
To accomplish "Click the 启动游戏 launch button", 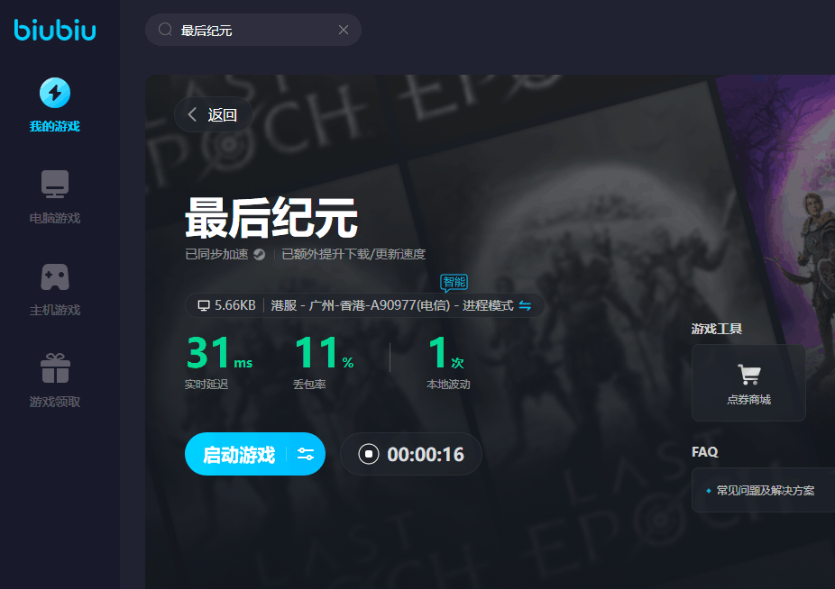I will click(x=239, y=454).
